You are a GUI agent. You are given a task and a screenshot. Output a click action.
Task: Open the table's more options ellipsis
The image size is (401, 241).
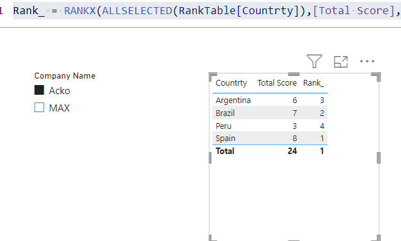pyautogui.click(x=367, y=61)
